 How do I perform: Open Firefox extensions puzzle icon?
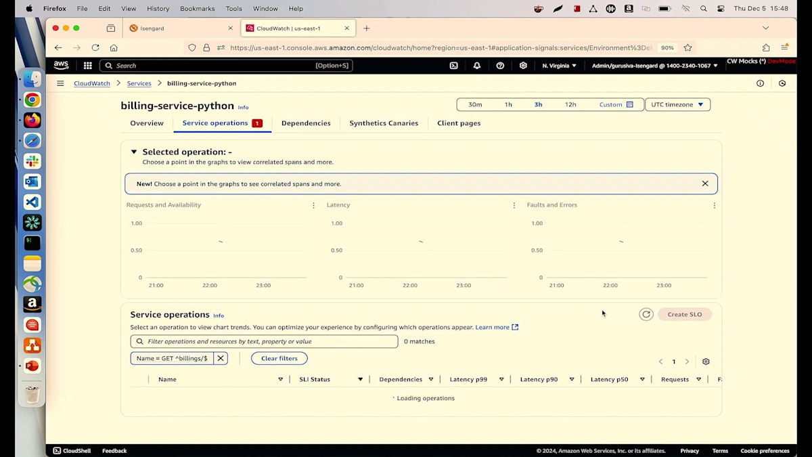coord(766,47)
